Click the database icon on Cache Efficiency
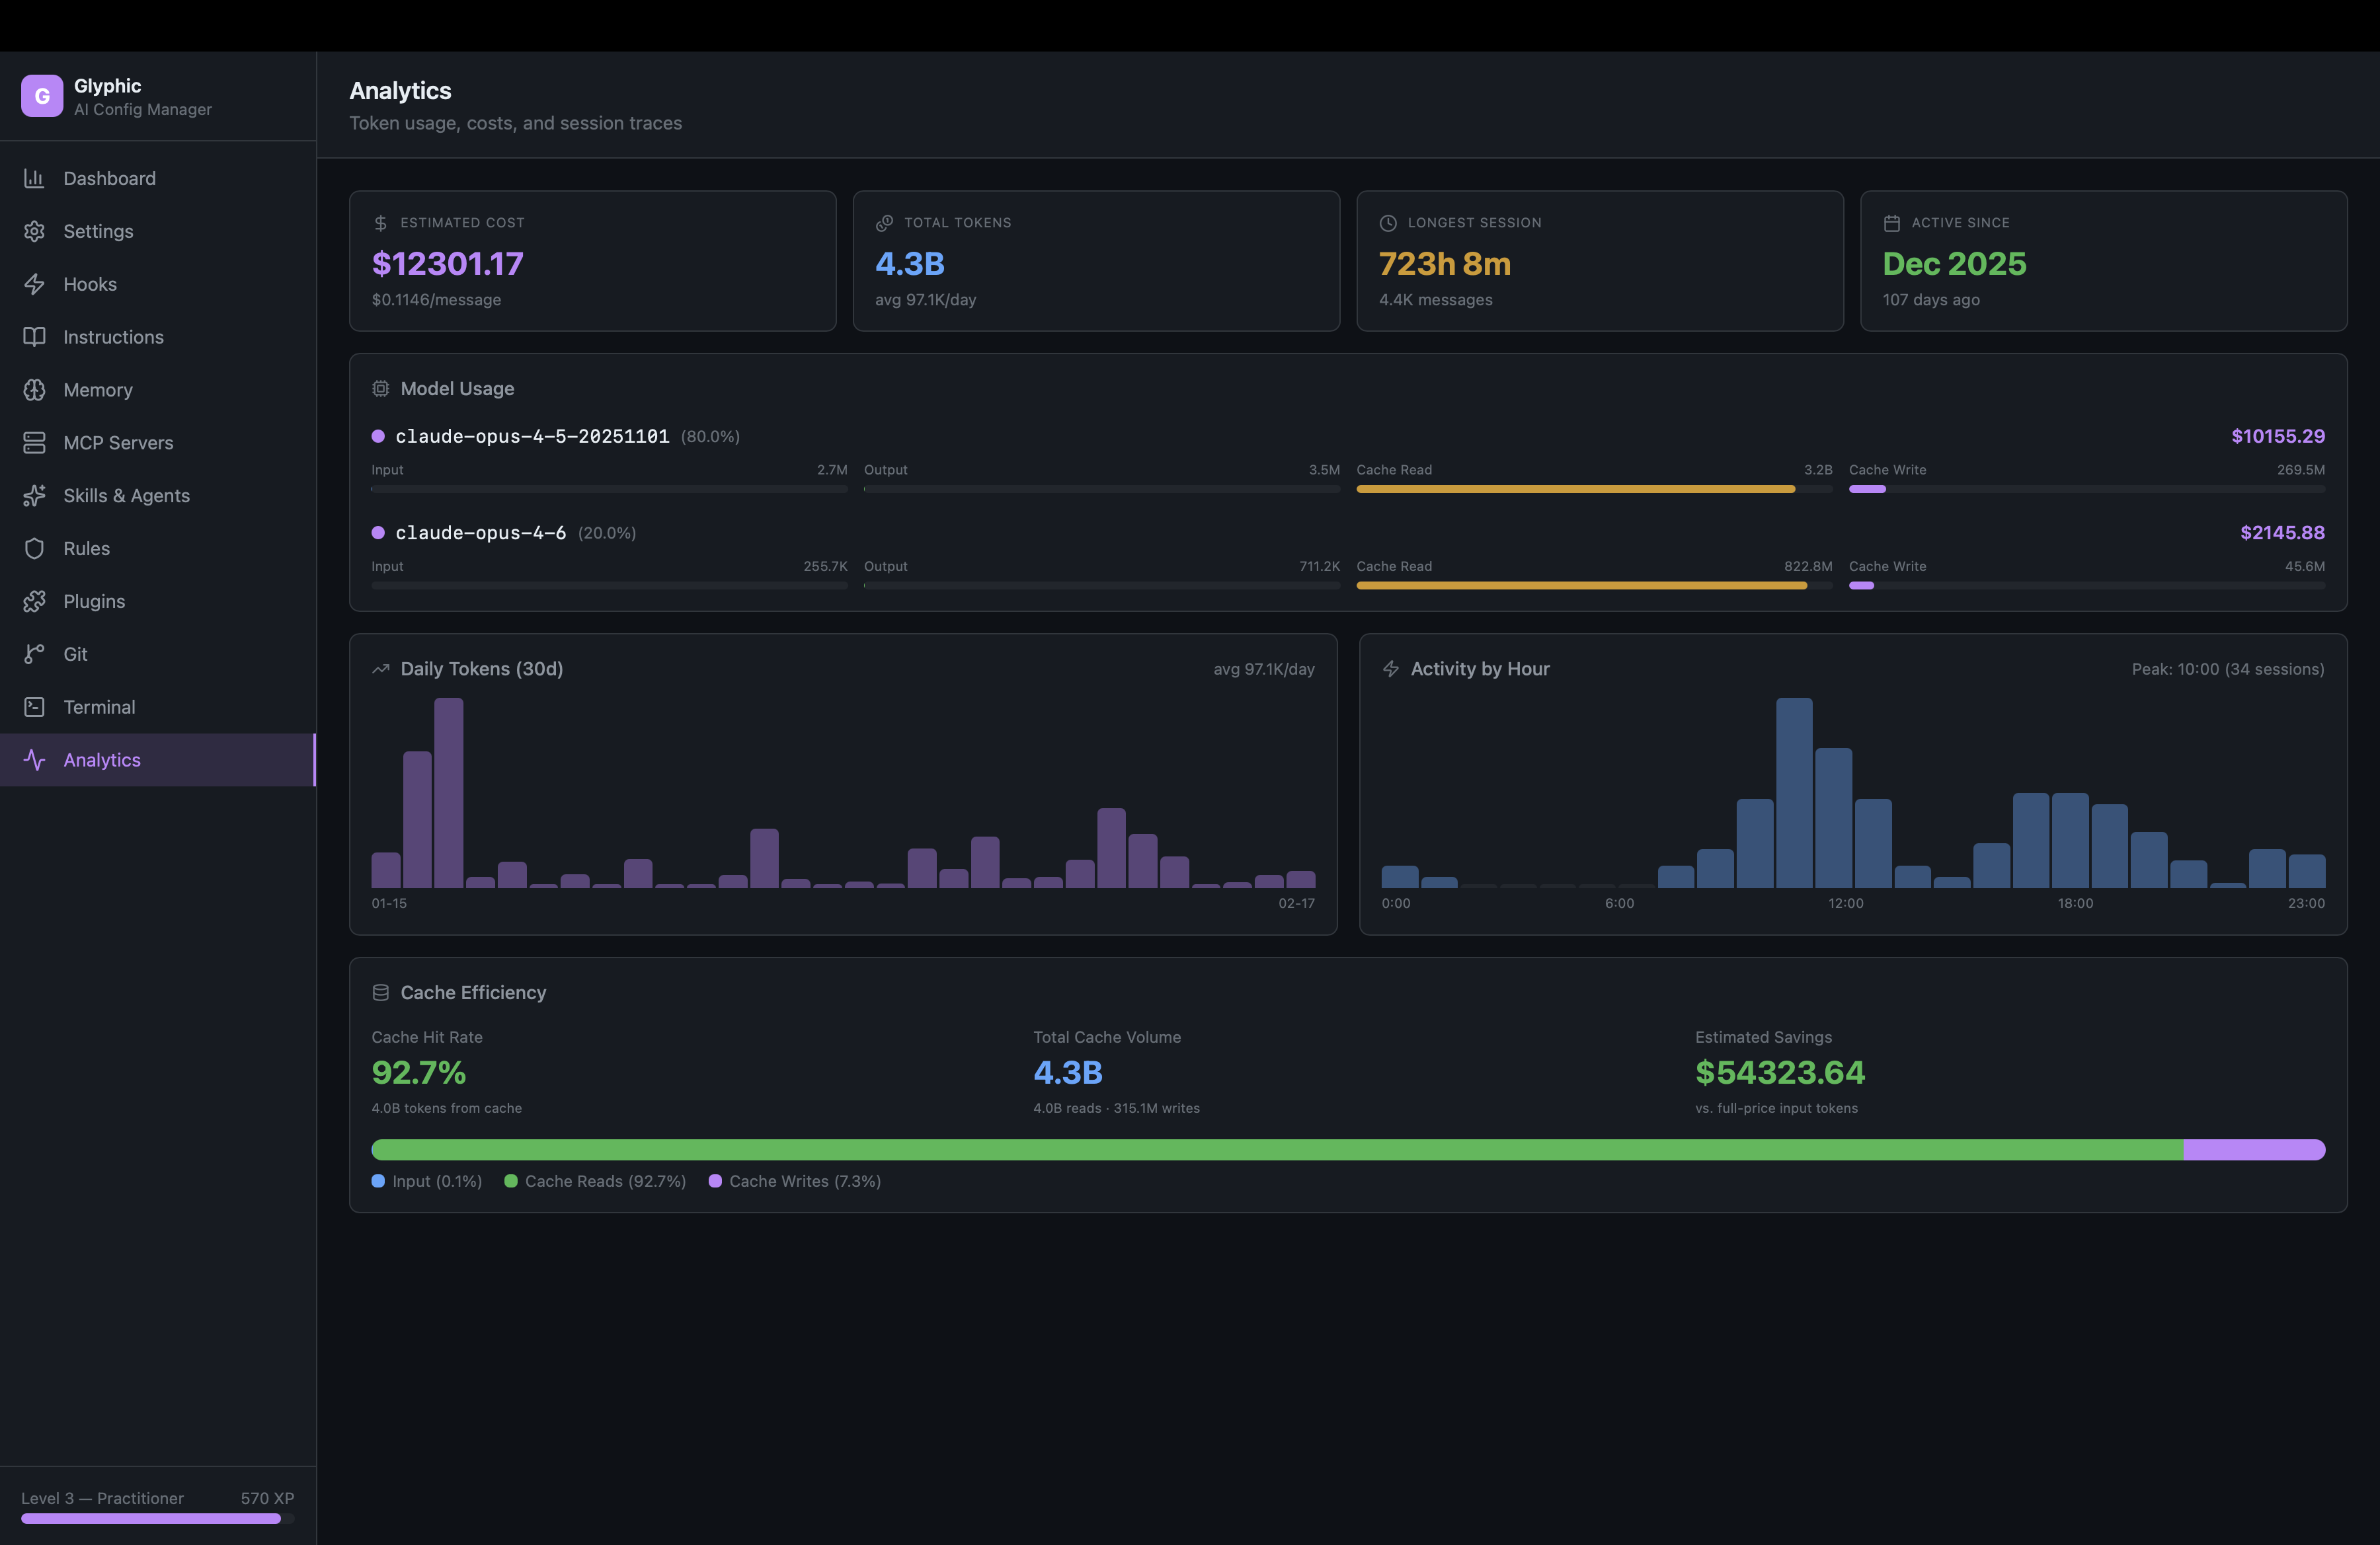The height and width of the screenshot is (1545, 2380). coord(381,993)
